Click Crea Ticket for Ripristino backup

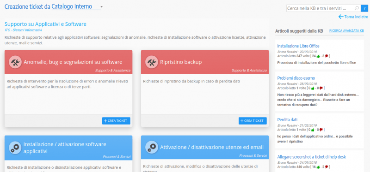(253, 121)
